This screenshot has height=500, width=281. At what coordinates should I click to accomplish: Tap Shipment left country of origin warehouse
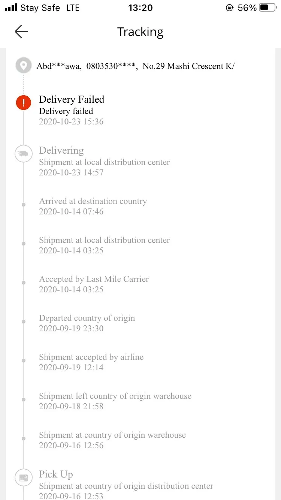[x=115, y=396]
